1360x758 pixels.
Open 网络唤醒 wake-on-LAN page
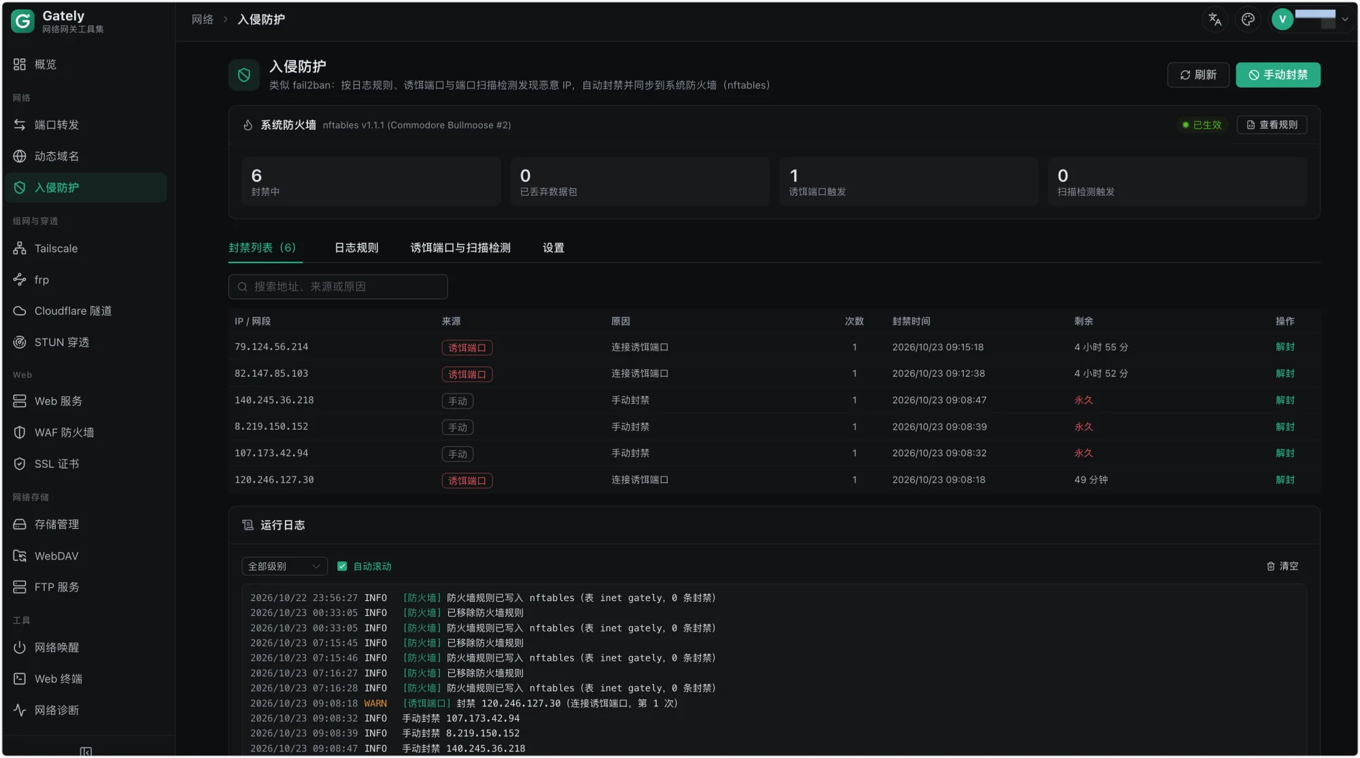click(86, 648)
